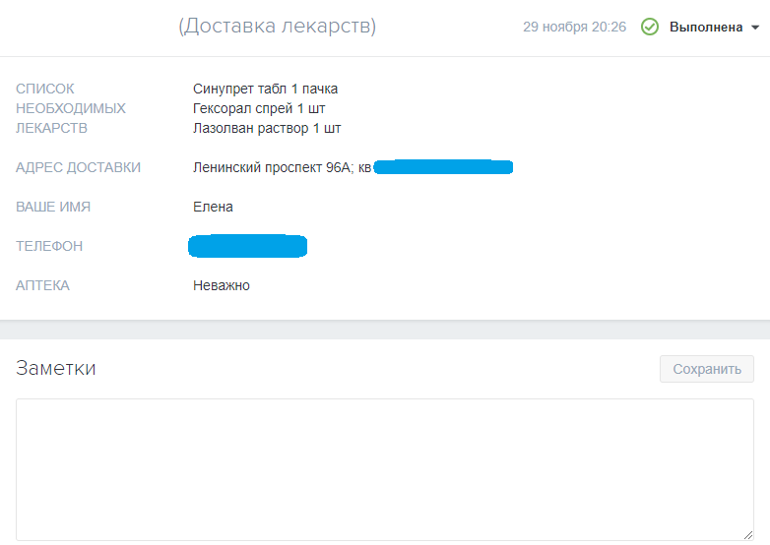Click the Доставка лекарств title
770x545 pixels.
tap(277, 27)
